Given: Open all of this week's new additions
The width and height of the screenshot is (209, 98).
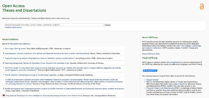Looking at the screenshot, I should pyautogui.click(x=16, y=44).
